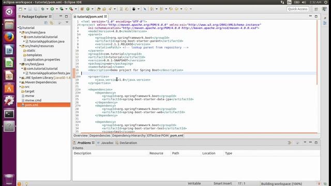This screenshot has width=331, height=186.
Task: Toggle fold on the parent element line 5
Action: pos(80,35)
